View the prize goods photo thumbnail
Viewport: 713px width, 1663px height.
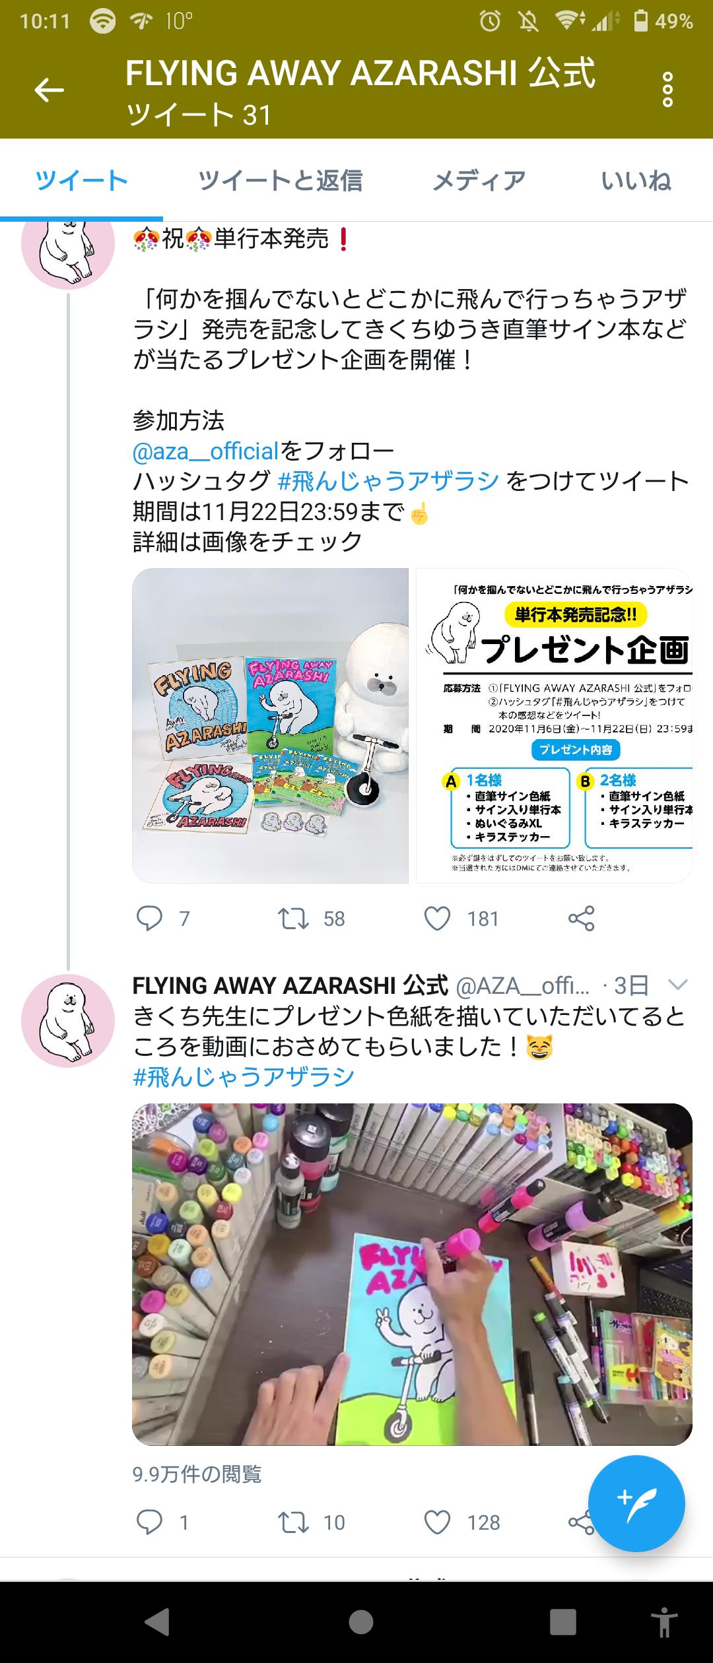coord(271,726)
